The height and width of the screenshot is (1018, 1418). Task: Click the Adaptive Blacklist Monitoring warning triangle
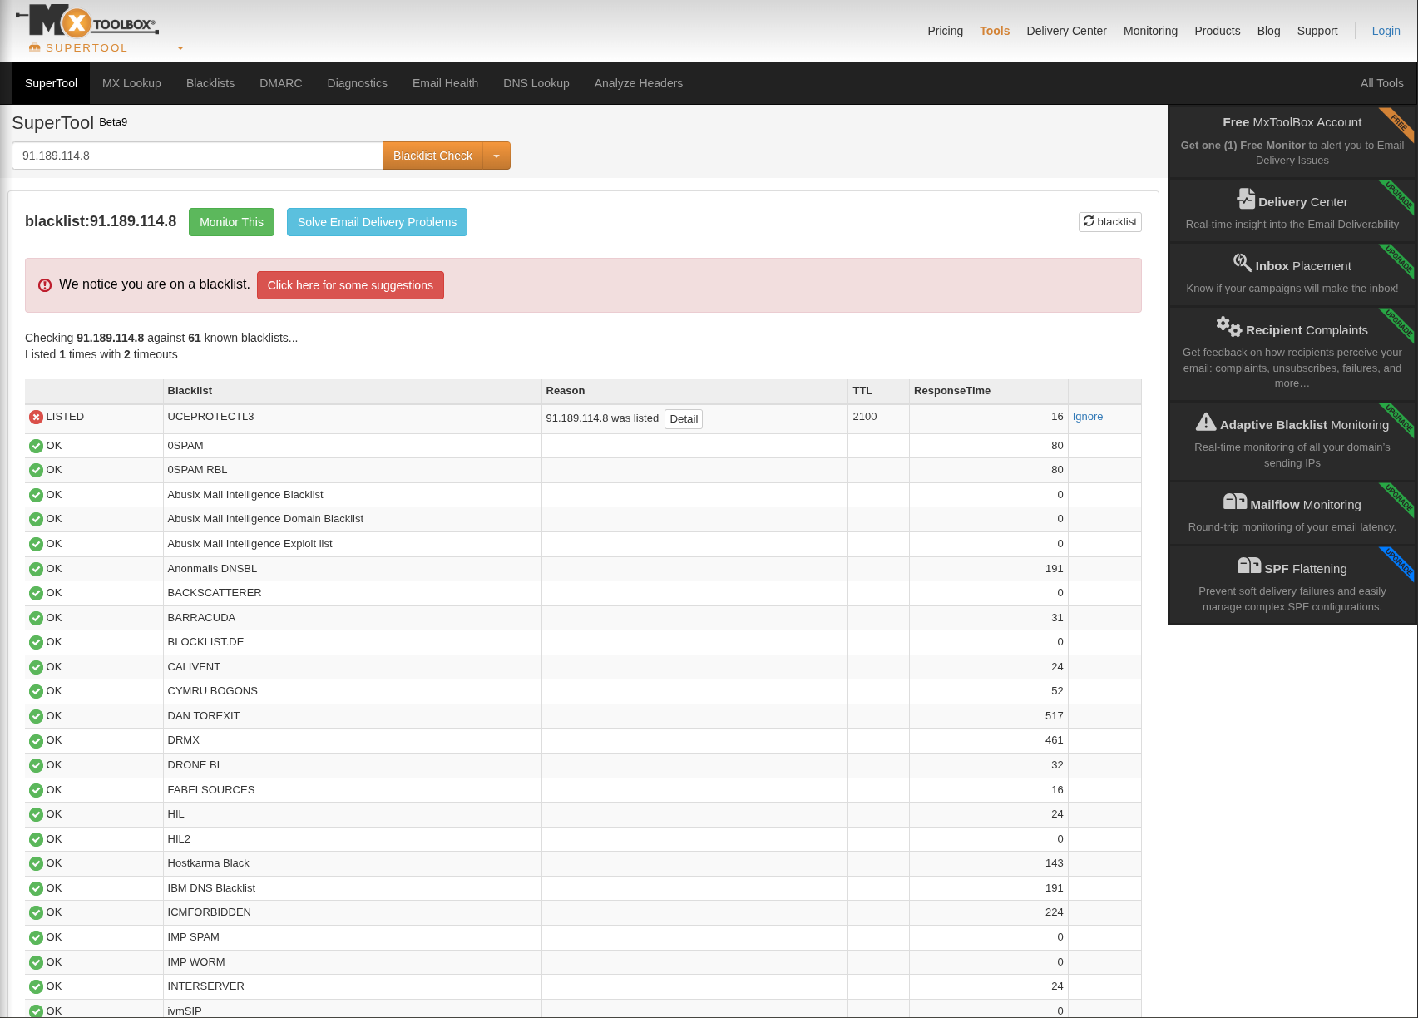[x=1206, y=422]
